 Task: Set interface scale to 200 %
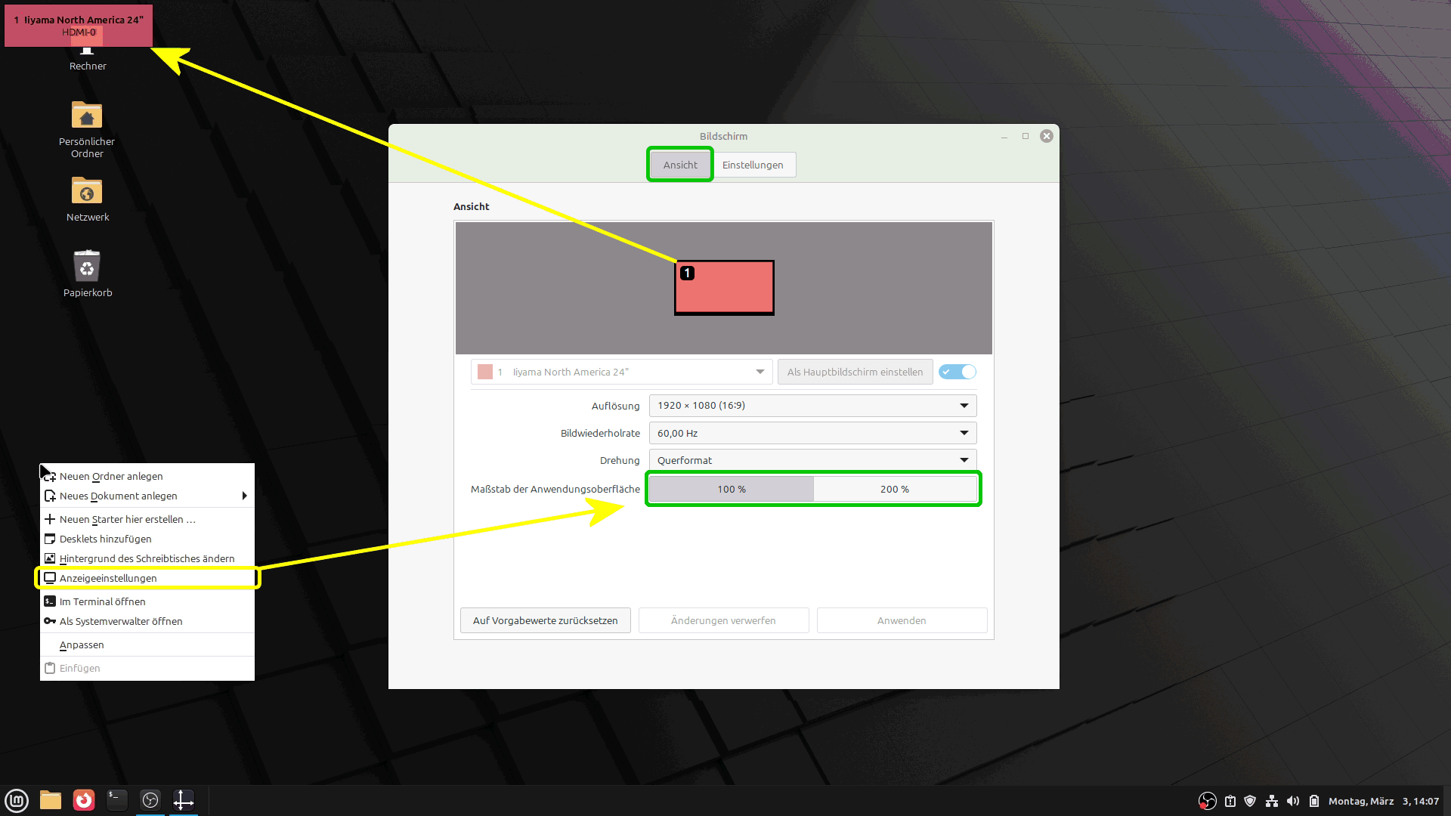pos(895,489)
